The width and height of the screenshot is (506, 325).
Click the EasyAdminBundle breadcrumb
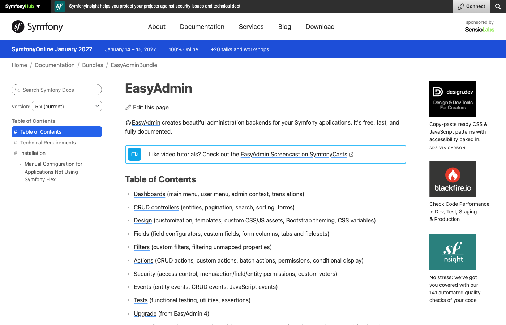[x=134, y=65]
